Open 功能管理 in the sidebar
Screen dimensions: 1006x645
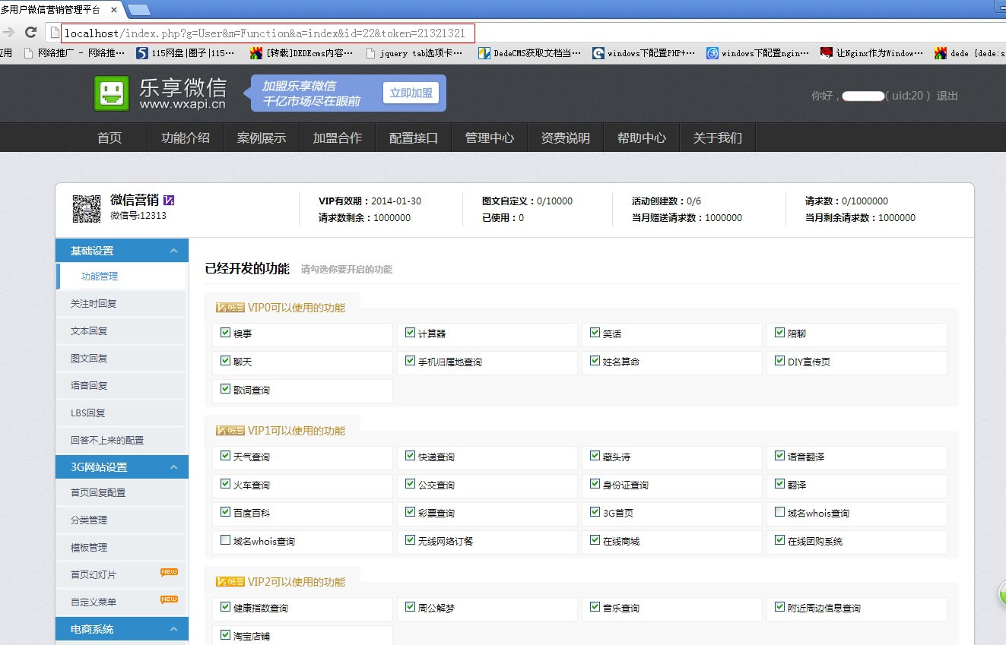(x=122, y=277)
